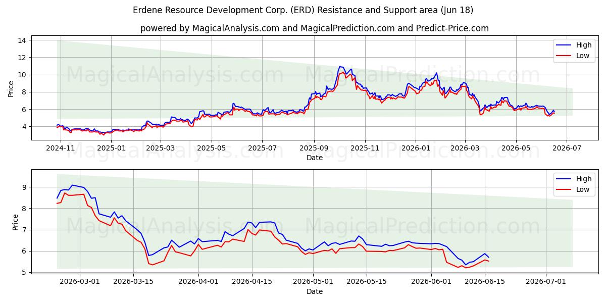This screenshot has height=303, width=606.
Task: Click the '2025-03' tick label
Action: (160, 148)
